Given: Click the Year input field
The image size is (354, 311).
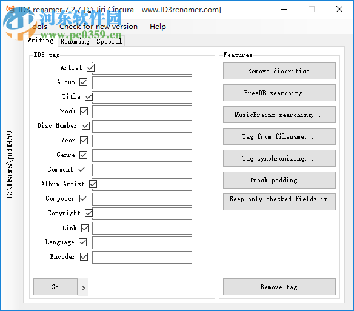Looking at the screenshot, I should 142,141.
